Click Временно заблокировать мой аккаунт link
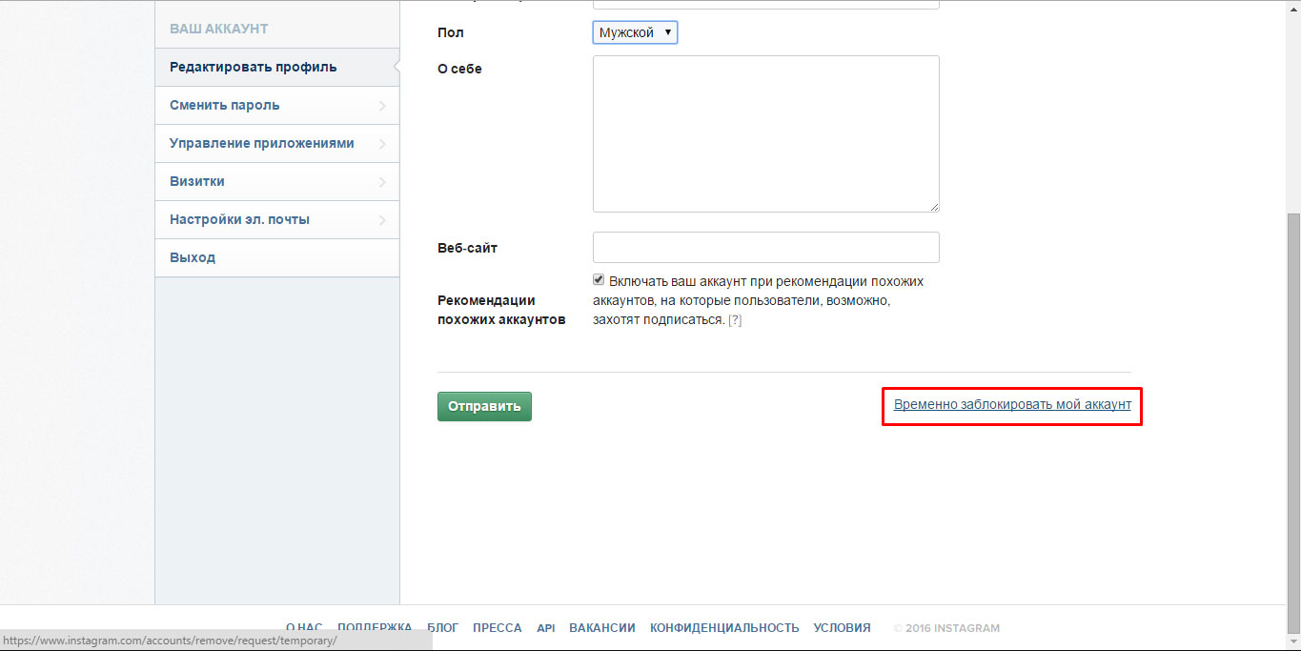The image size is (1301, 651). pyautogui.click(x=1012, y=404)
